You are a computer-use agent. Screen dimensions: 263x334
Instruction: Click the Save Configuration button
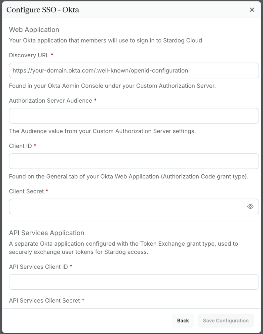pyautogui.click(x=226, y=320)
